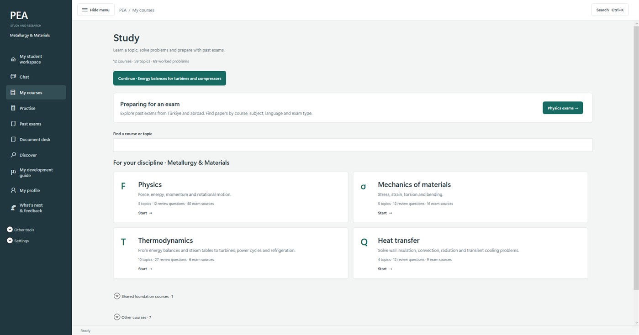Open the Chat menu item
The image size is (639, 335).
pos(36,77)
